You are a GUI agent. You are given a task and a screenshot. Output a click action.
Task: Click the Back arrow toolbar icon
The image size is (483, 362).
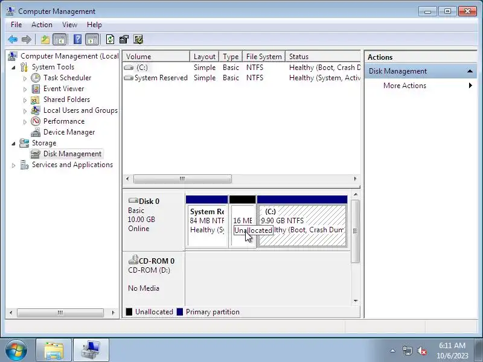coord(13,39)
